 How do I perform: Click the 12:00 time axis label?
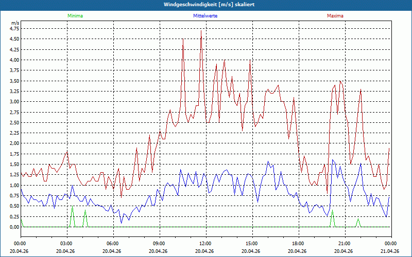(205, 244)
